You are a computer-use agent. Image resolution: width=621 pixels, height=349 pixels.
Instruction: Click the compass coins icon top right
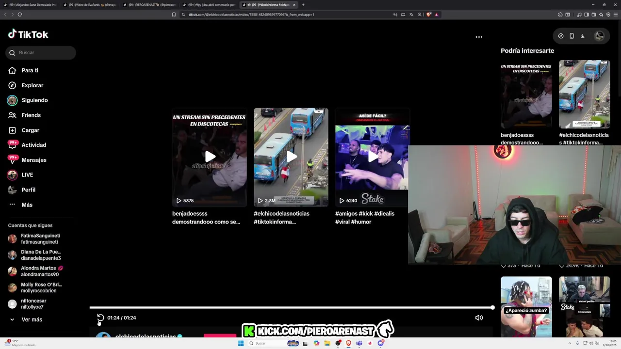(x=561, y=36)
